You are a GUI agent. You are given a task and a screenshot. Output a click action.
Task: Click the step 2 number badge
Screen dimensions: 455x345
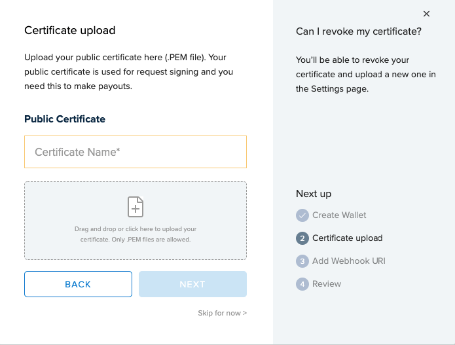(302, 238)
